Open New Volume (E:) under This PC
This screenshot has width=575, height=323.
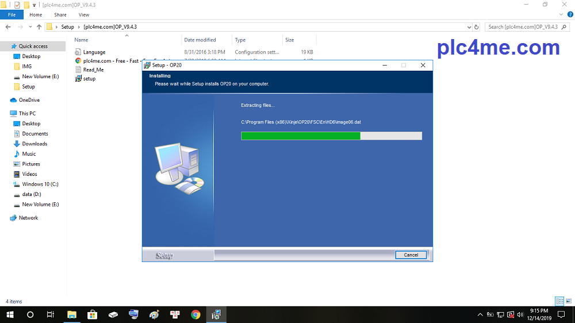[x=40, y=204]
